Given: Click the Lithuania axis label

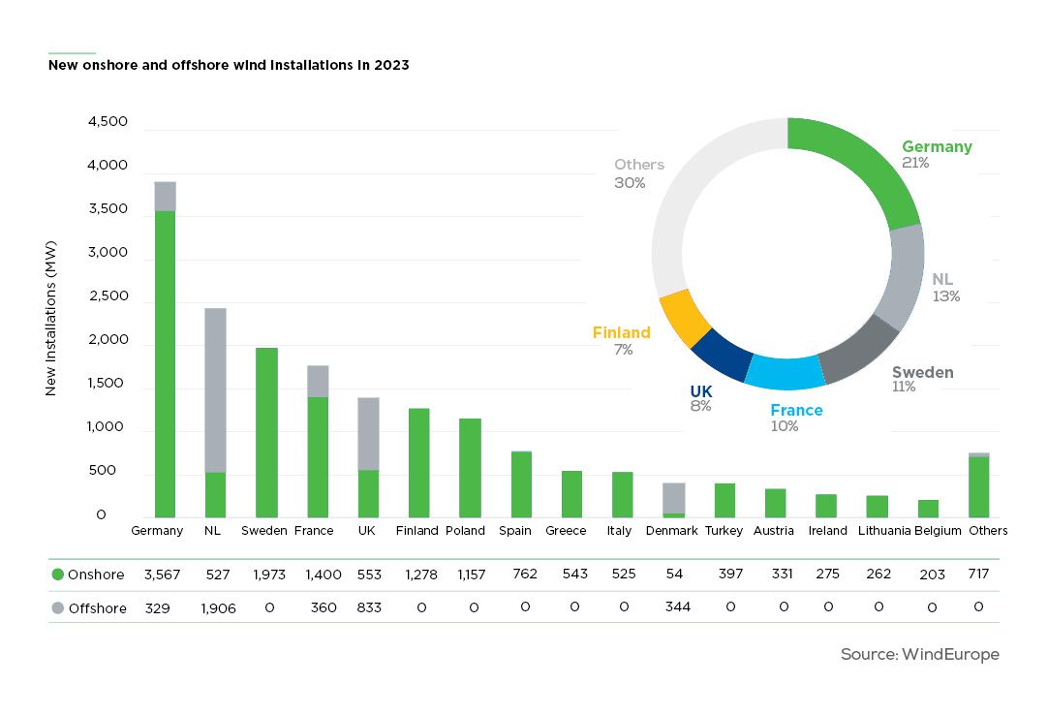Looking at the screenshot, I should pos(884,530).
